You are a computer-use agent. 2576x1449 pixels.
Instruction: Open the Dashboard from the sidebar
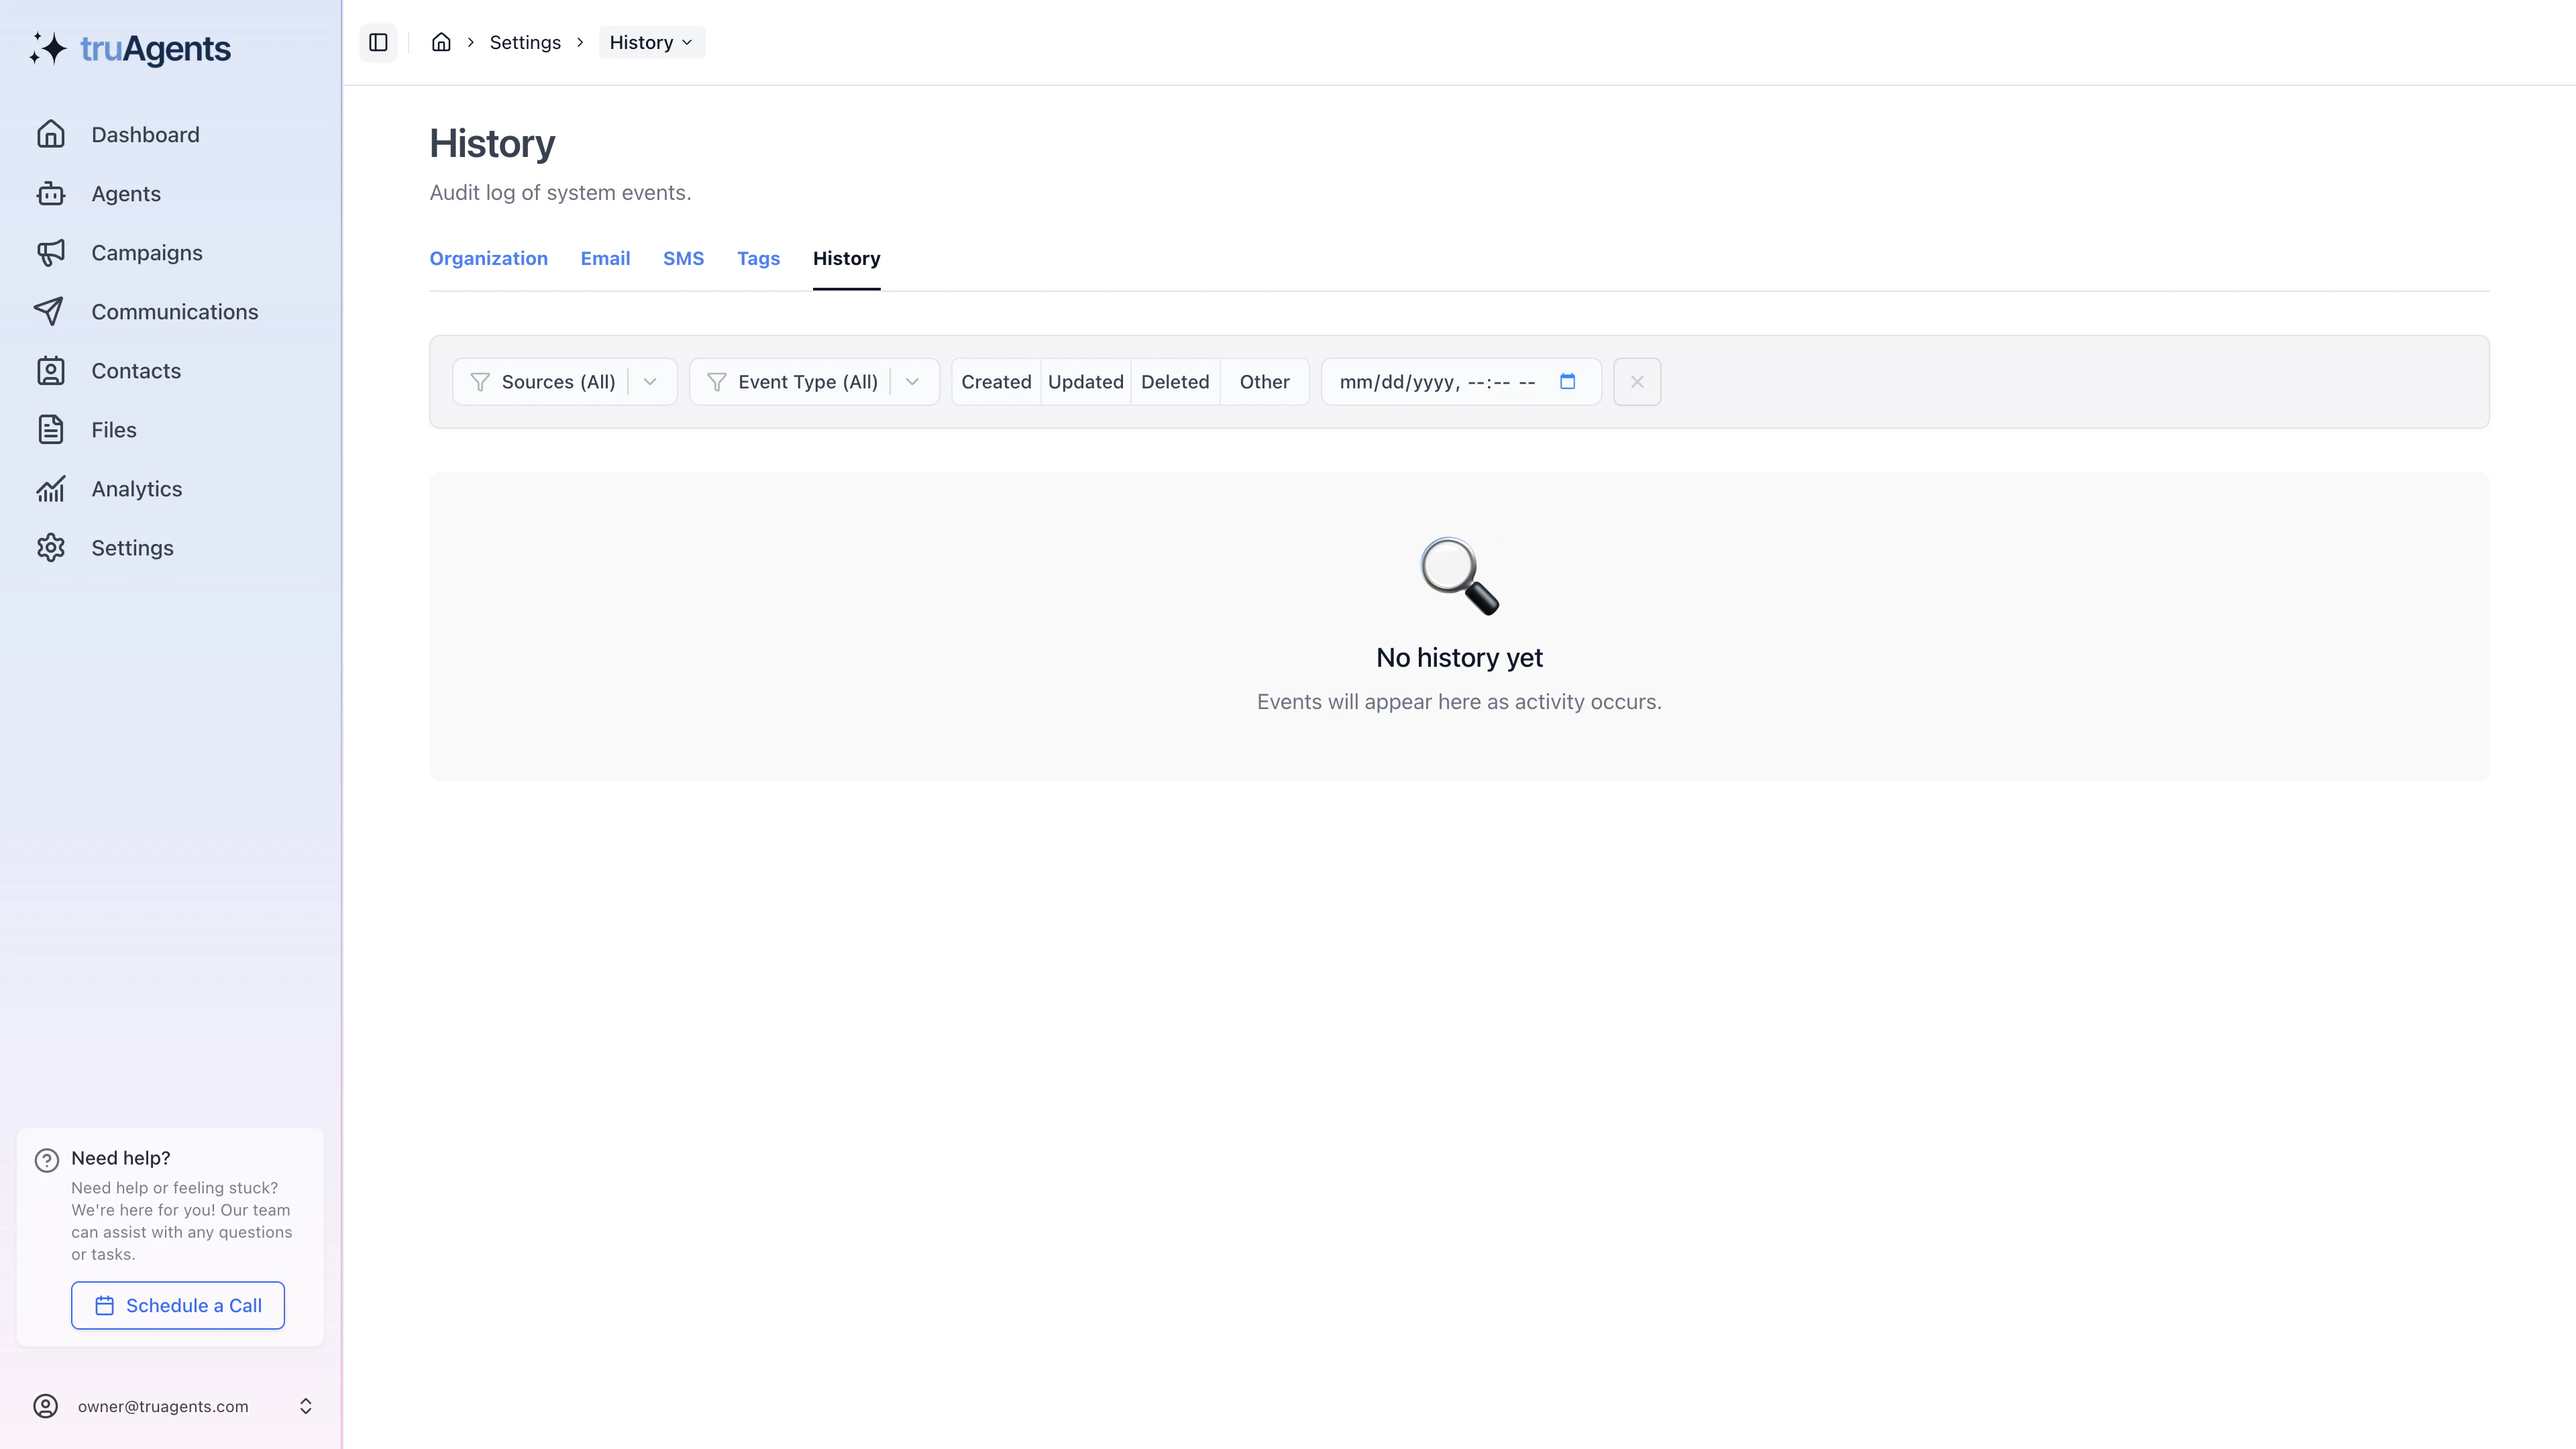[x=144, y=134]
